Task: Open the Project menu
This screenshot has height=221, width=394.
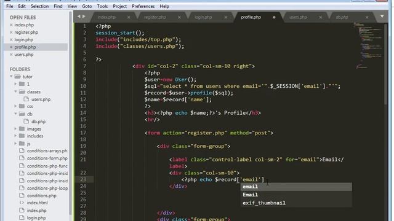Action: 119,6
